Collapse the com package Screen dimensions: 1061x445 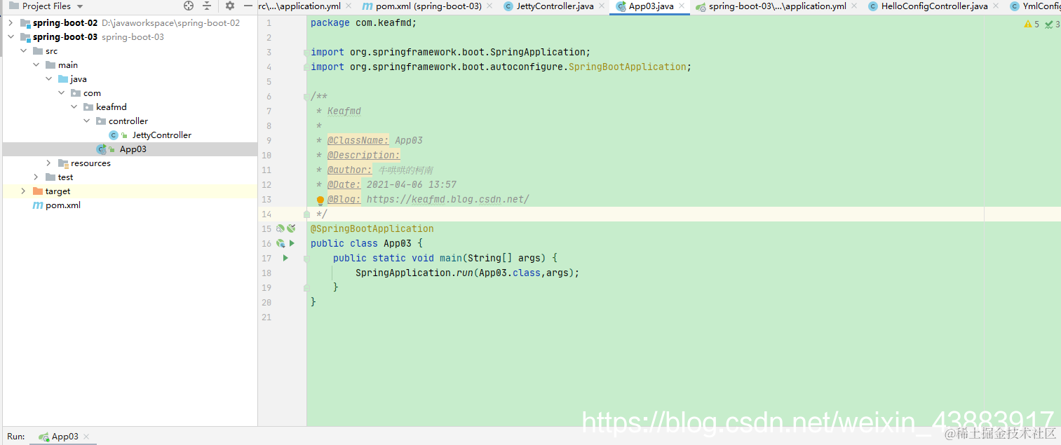tap(61, 93)
